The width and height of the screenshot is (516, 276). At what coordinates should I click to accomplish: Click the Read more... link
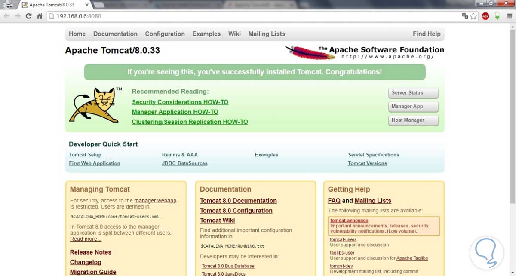pos(86,239)
